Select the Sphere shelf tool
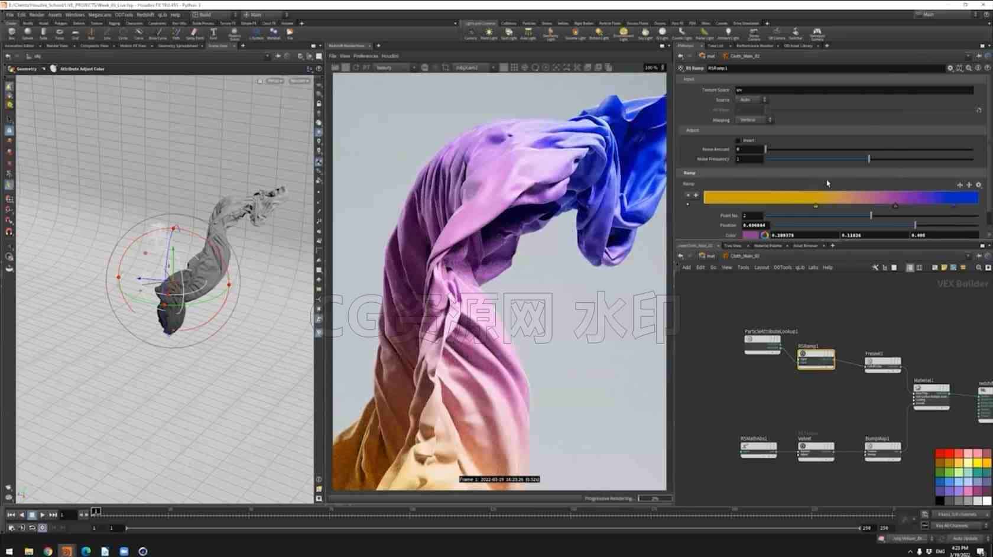 click(27, 33)
